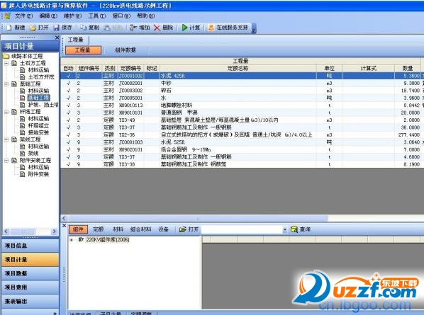Open the 工具 menu

(x=97, y=16)
